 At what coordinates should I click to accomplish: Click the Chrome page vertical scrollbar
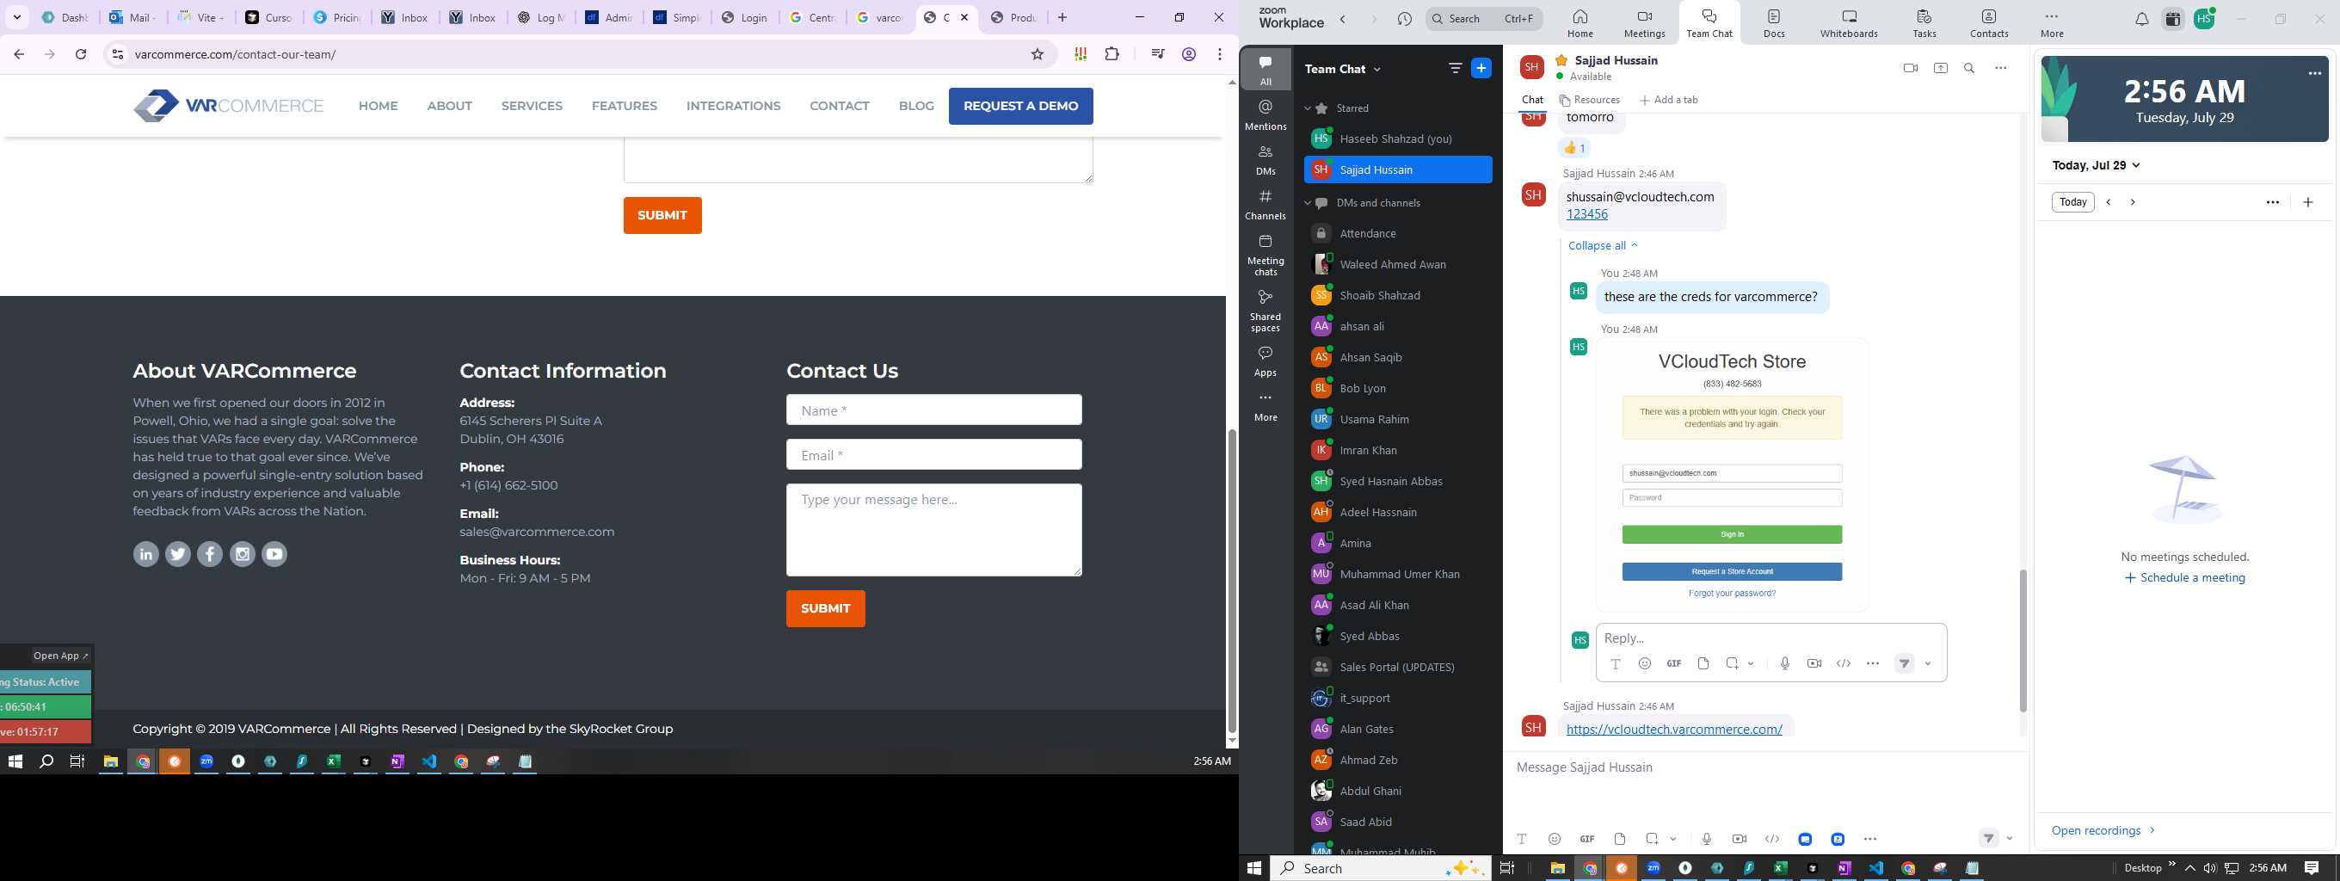(x=1232, y=582)
